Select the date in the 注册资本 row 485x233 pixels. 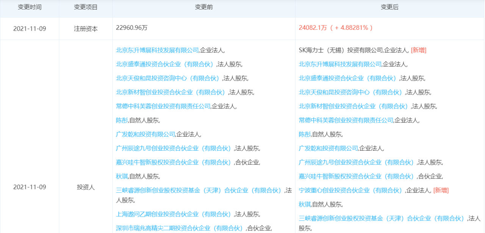(30, 29)
